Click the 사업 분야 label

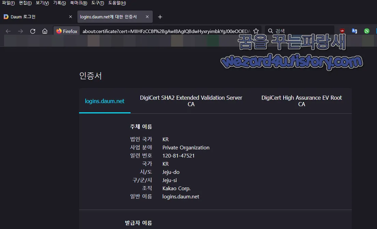coord(141,147)
